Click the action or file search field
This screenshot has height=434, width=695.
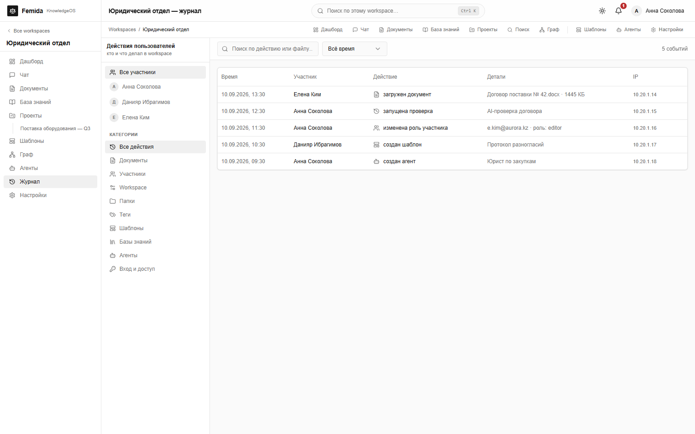tap(268, 49)
